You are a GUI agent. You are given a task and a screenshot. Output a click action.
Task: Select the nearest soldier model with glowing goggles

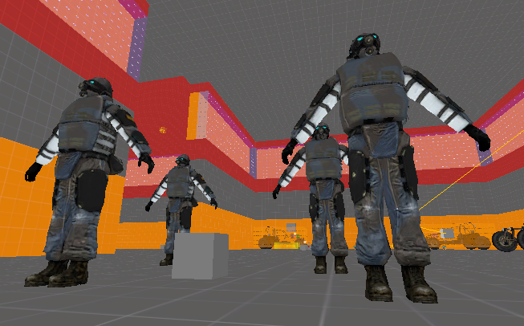[386, 167]
